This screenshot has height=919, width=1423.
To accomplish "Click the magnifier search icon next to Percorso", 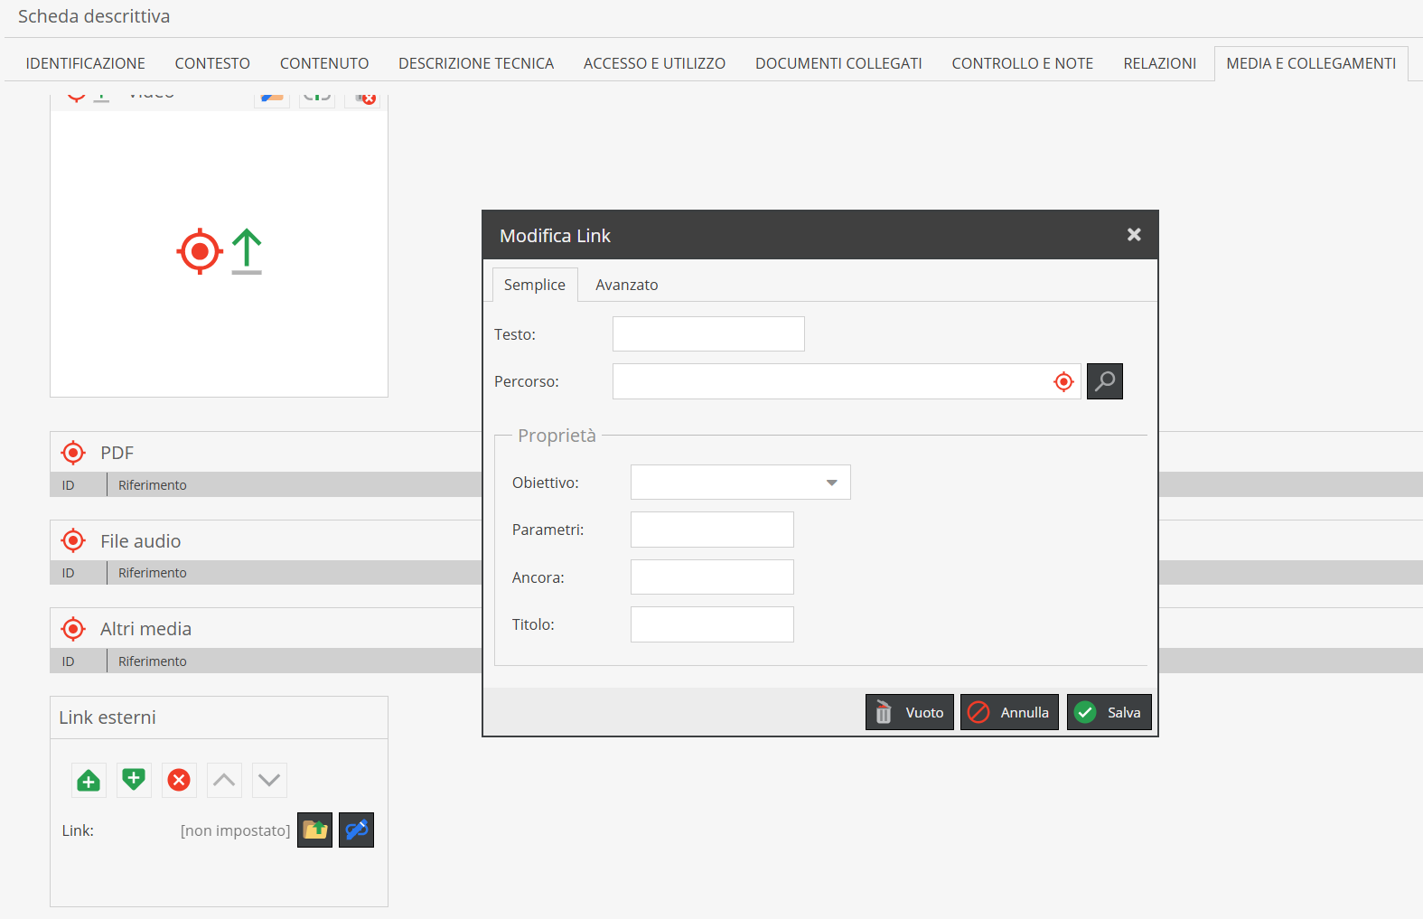I will [1104, 381].
